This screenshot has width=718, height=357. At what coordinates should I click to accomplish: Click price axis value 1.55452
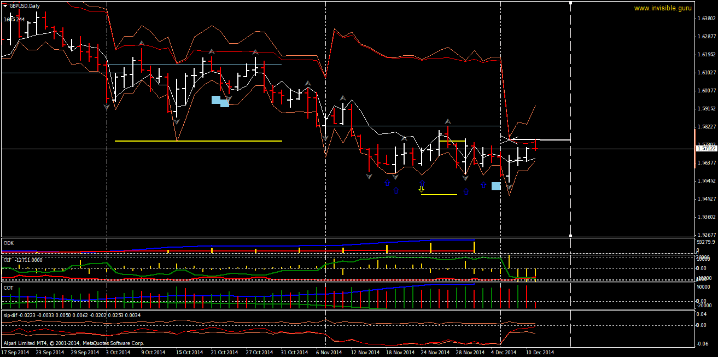(x=707, y=180)
